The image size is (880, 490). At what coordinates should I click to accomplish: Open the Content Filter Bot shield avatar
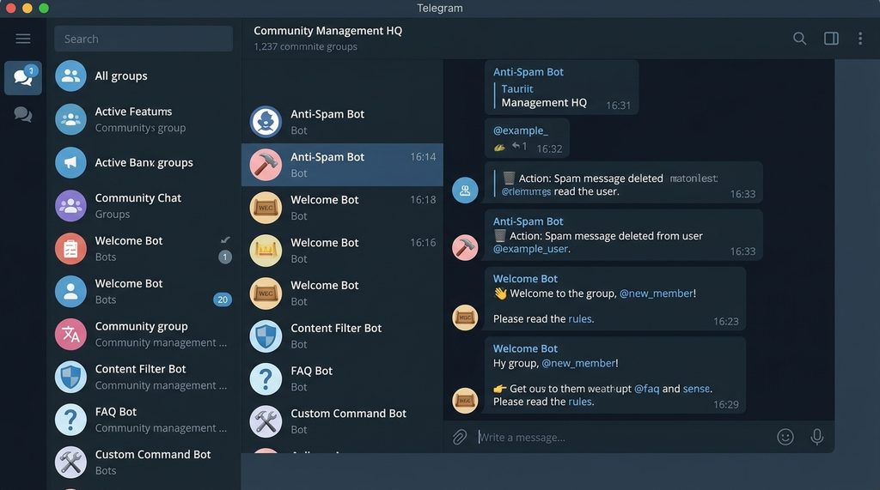coord(266,336)
